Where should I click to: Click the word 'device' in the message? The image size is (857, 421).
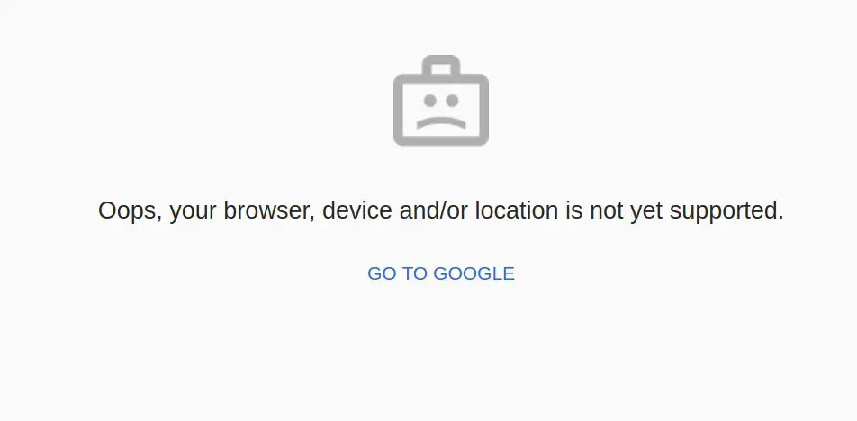[x=356, y=210]
